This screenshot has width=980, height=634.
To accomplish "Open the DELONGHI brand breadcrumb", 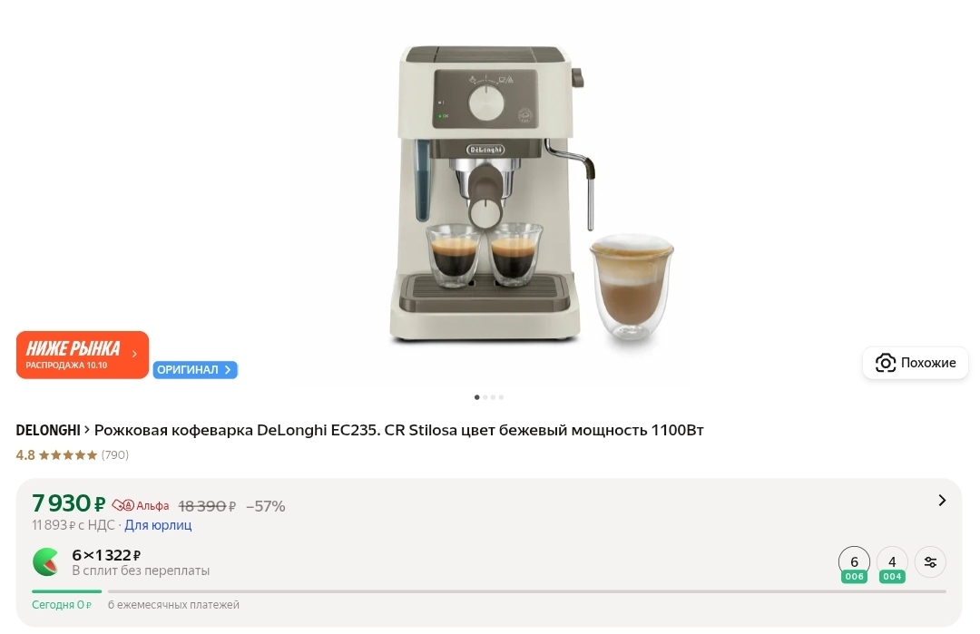I will point(48,430).
